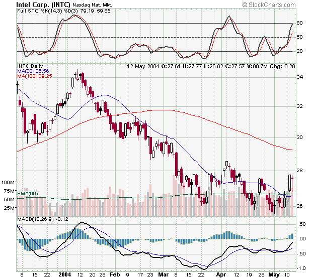The width and height of the screenshot is (312, 280).
Task: Click the "Mar" month label on date axis
Action: 164,274
